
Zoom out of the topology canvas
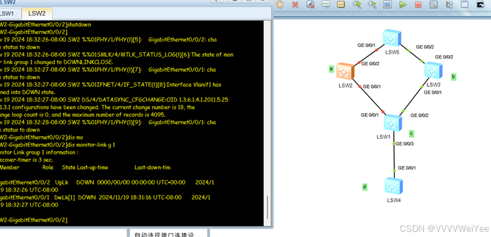[372, 5]
